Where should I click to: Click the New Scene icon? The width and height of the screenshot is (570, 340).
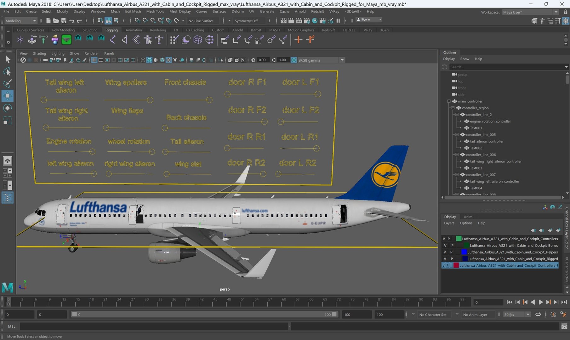click(x=48, y=21)
